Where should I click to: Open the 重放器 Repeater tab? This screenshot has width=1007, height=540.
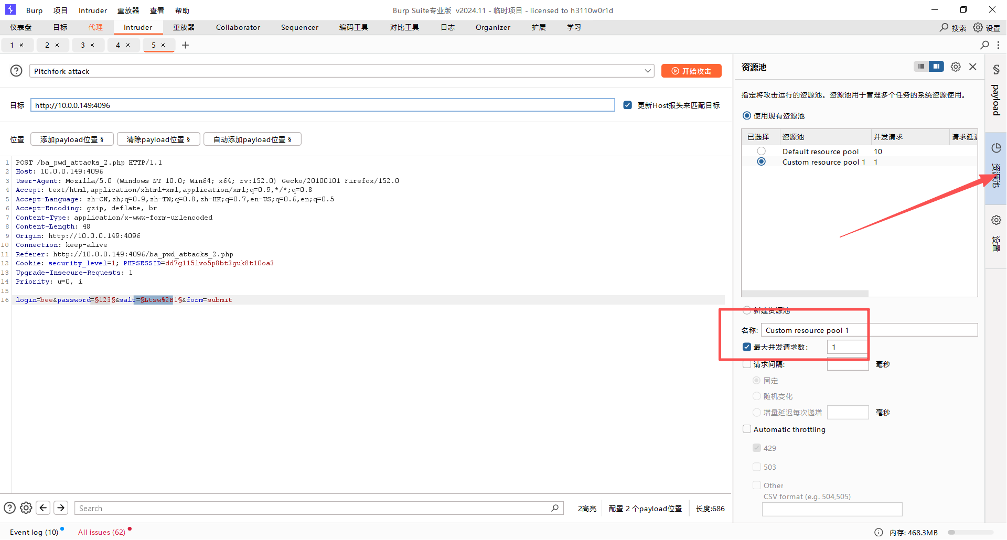coord(184,27)
